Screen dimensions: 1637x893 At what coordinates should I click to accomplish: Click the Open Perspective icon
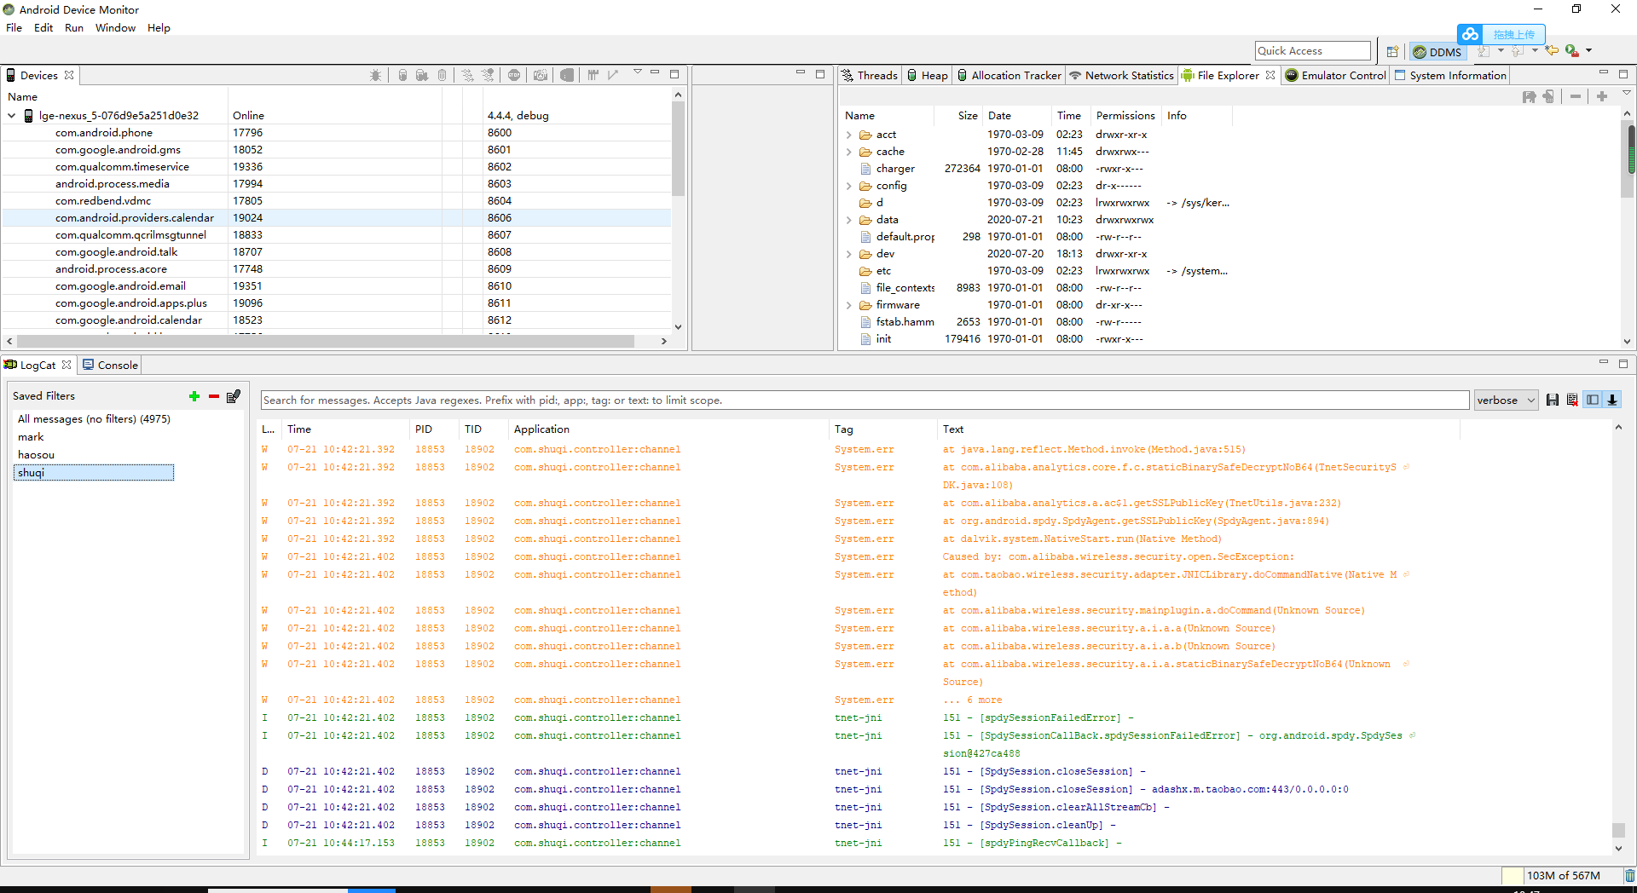(1392, 51)
